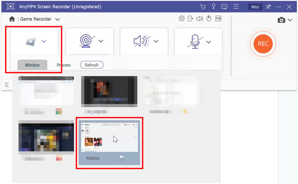This screenshot has height=184, width=298.
Task: Select the colorful game window thumbnail
Action: [x=46, y=137]
